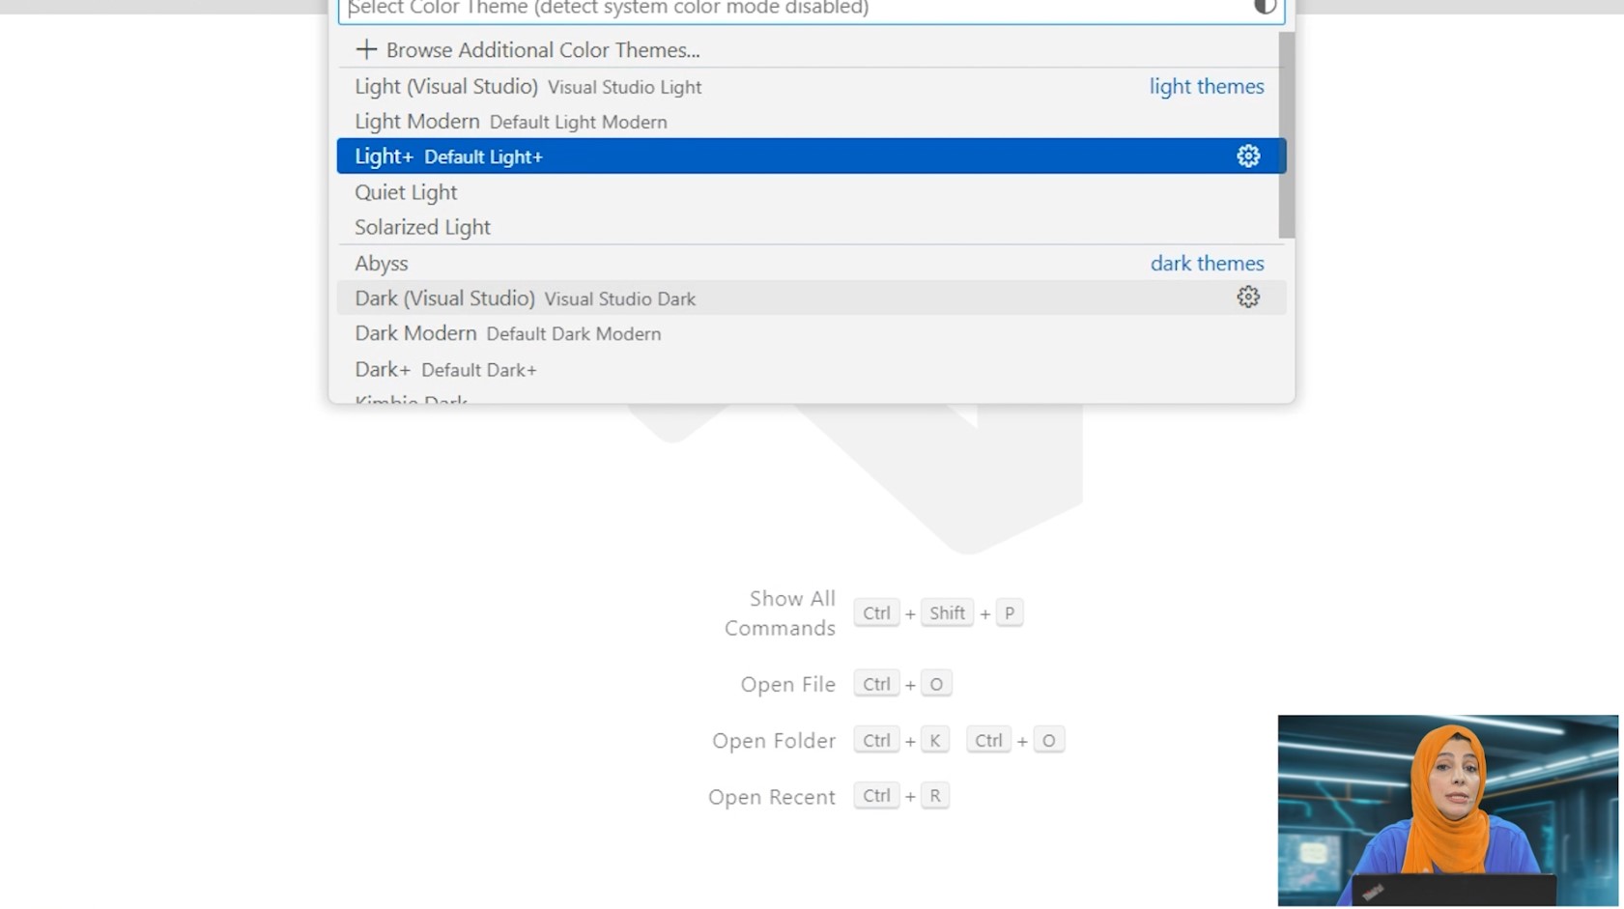The height and width of the screenshot is (909, 1624).
Task: Pick the Light+ Default Light+ theme
Action: click(812, 156)
